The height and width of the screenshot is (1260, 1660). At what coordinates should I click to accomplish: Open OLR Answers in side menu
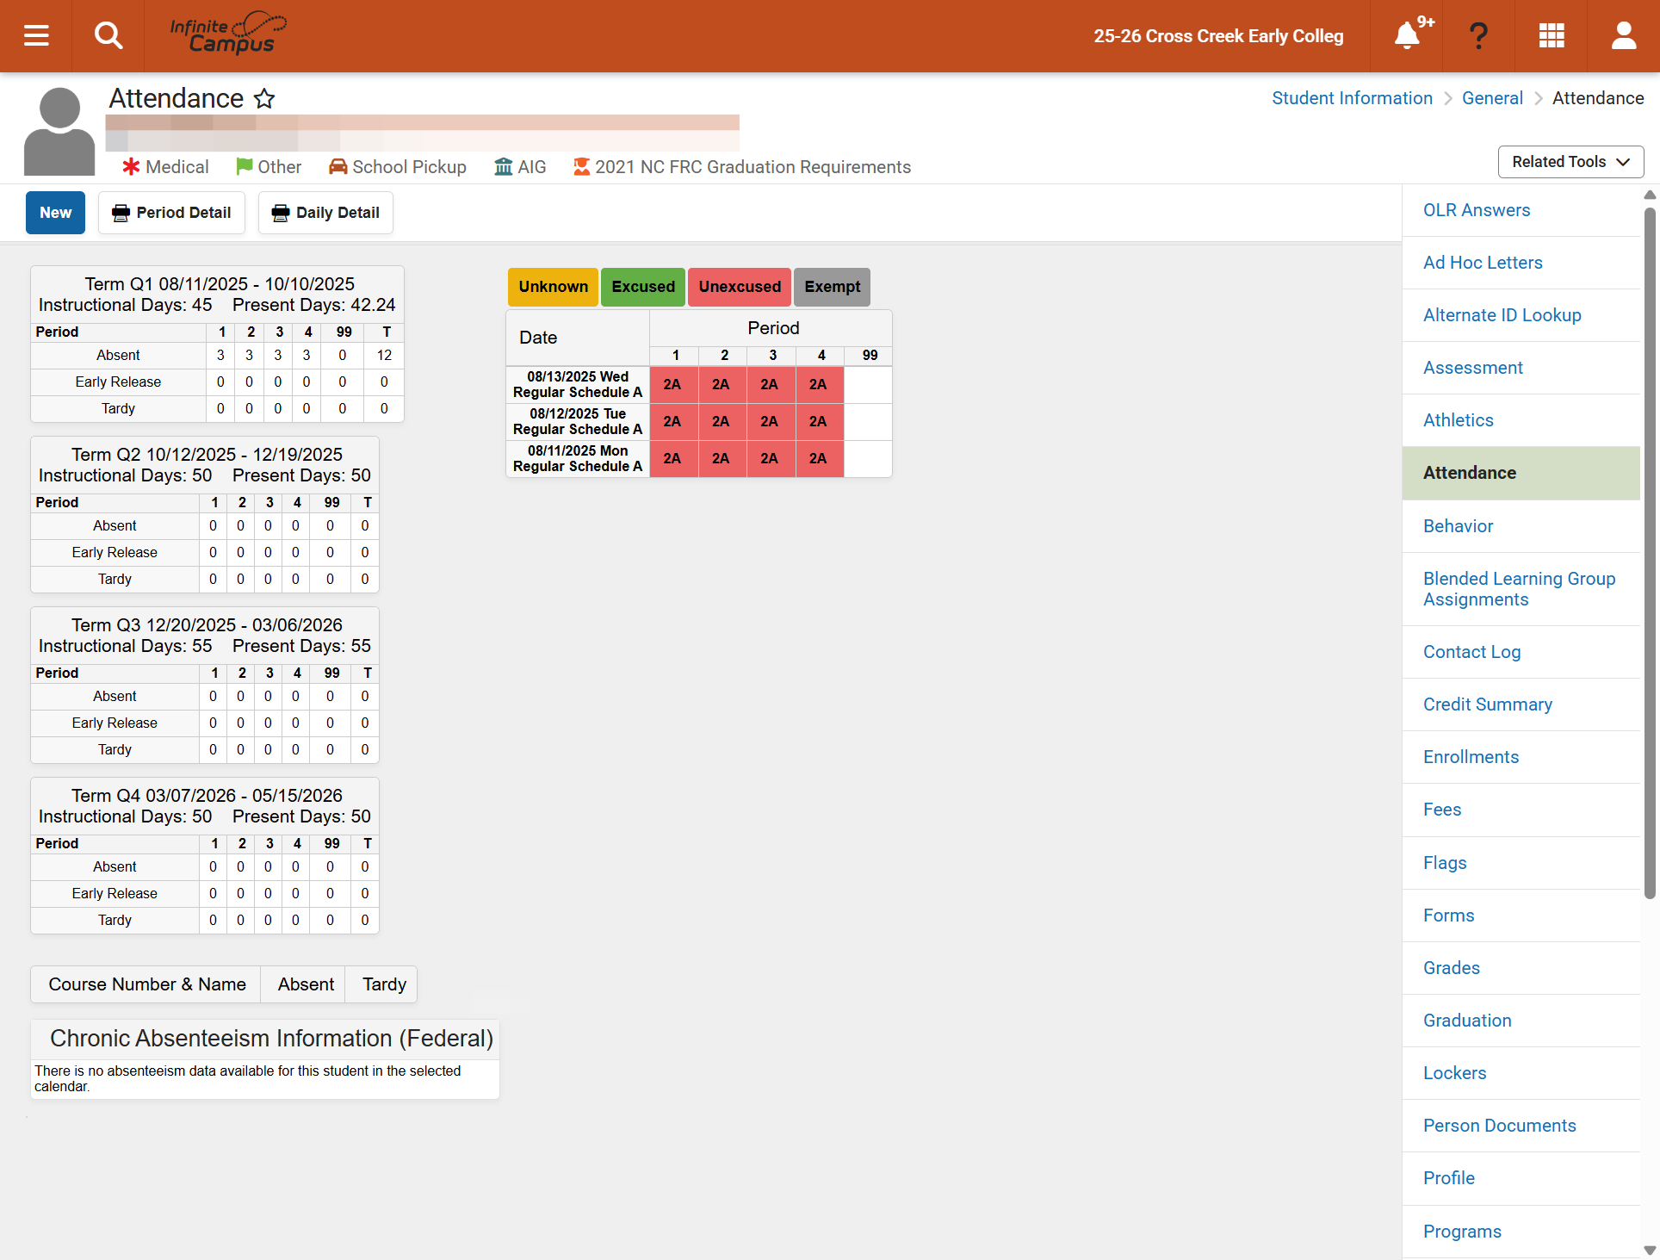[1477, 210]
